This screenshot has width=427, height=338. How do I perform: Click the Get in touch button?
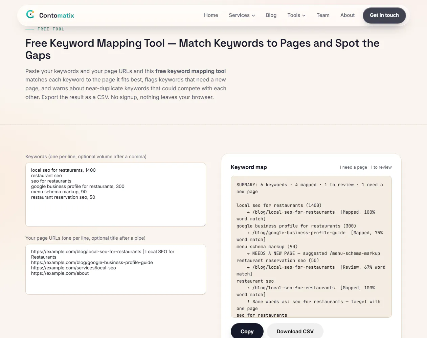(384, 16)
